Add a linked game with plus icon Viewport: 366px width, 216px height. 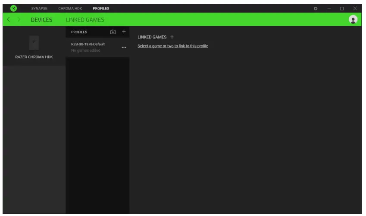tap(172, 37)
